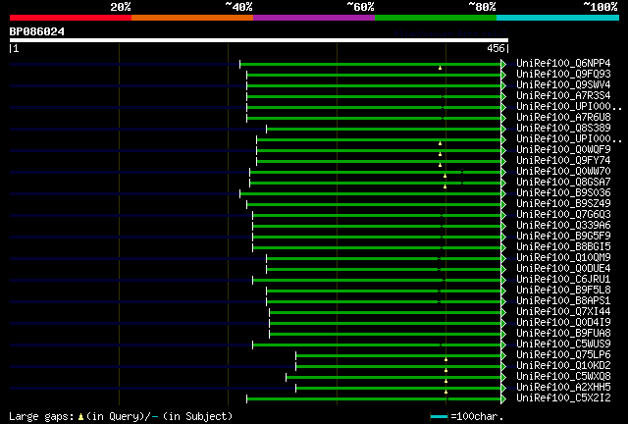This screenshot has width=628, height=424.
Task: Open hit UniRef100_Q6NPP4
Action: pos(563,64)
